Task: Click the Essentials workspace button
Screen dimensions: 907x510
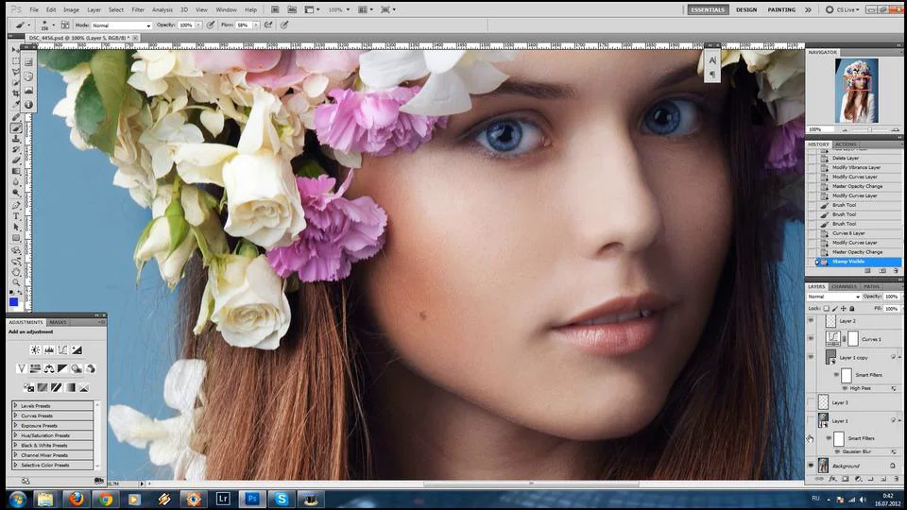Action: [x=708, y=9]
